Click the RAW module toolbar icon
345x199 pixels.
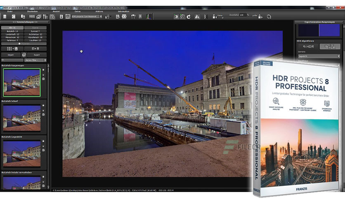pyautogui.click(x=32, y=16)
